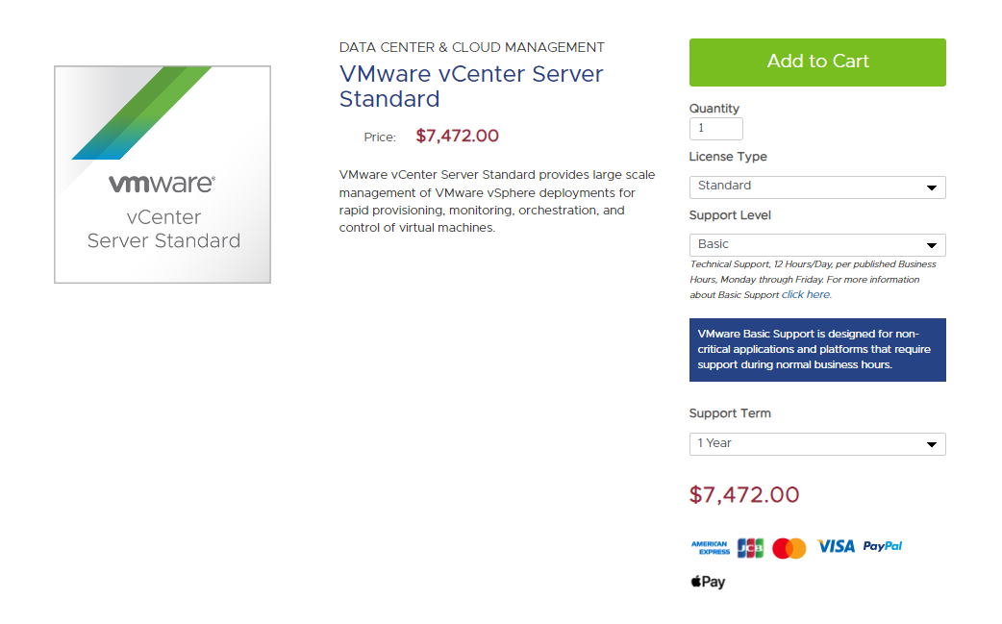The width and height of the screenshot is (1002, 624).
Task: Click the VMware vCenter product image
Action: pyautogui.click(x=163, y=174)
